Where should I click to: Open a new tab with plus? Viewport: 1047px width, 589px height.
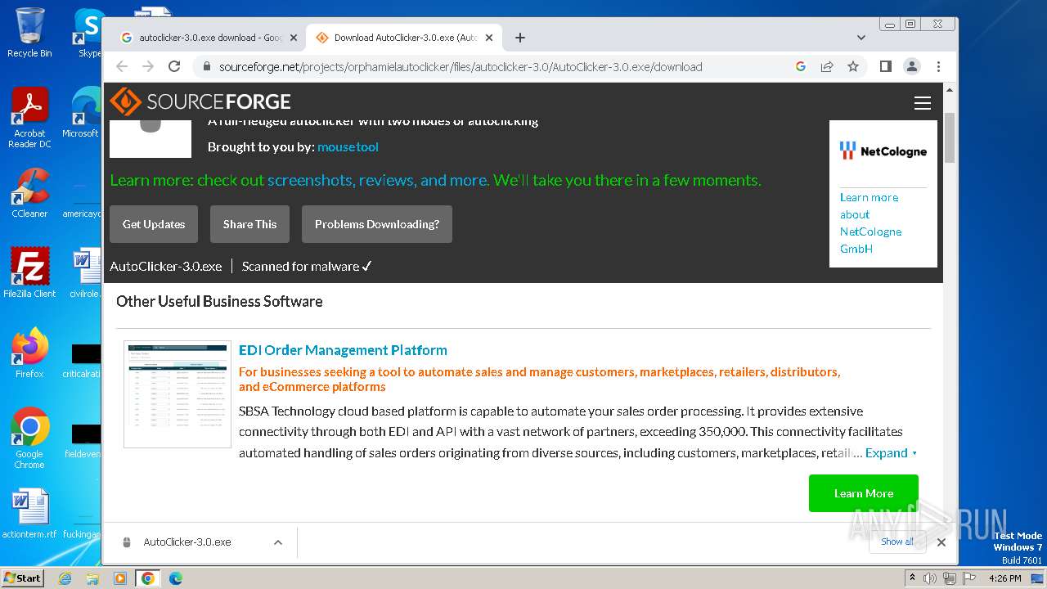point(520,38)
